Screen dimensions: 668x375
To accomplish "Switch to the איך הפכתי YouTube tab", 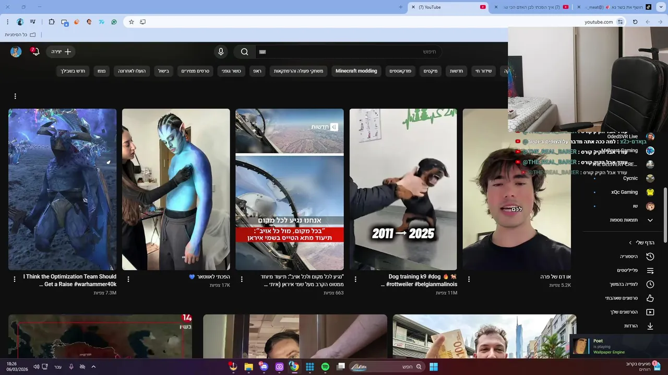I will point(531,7).
